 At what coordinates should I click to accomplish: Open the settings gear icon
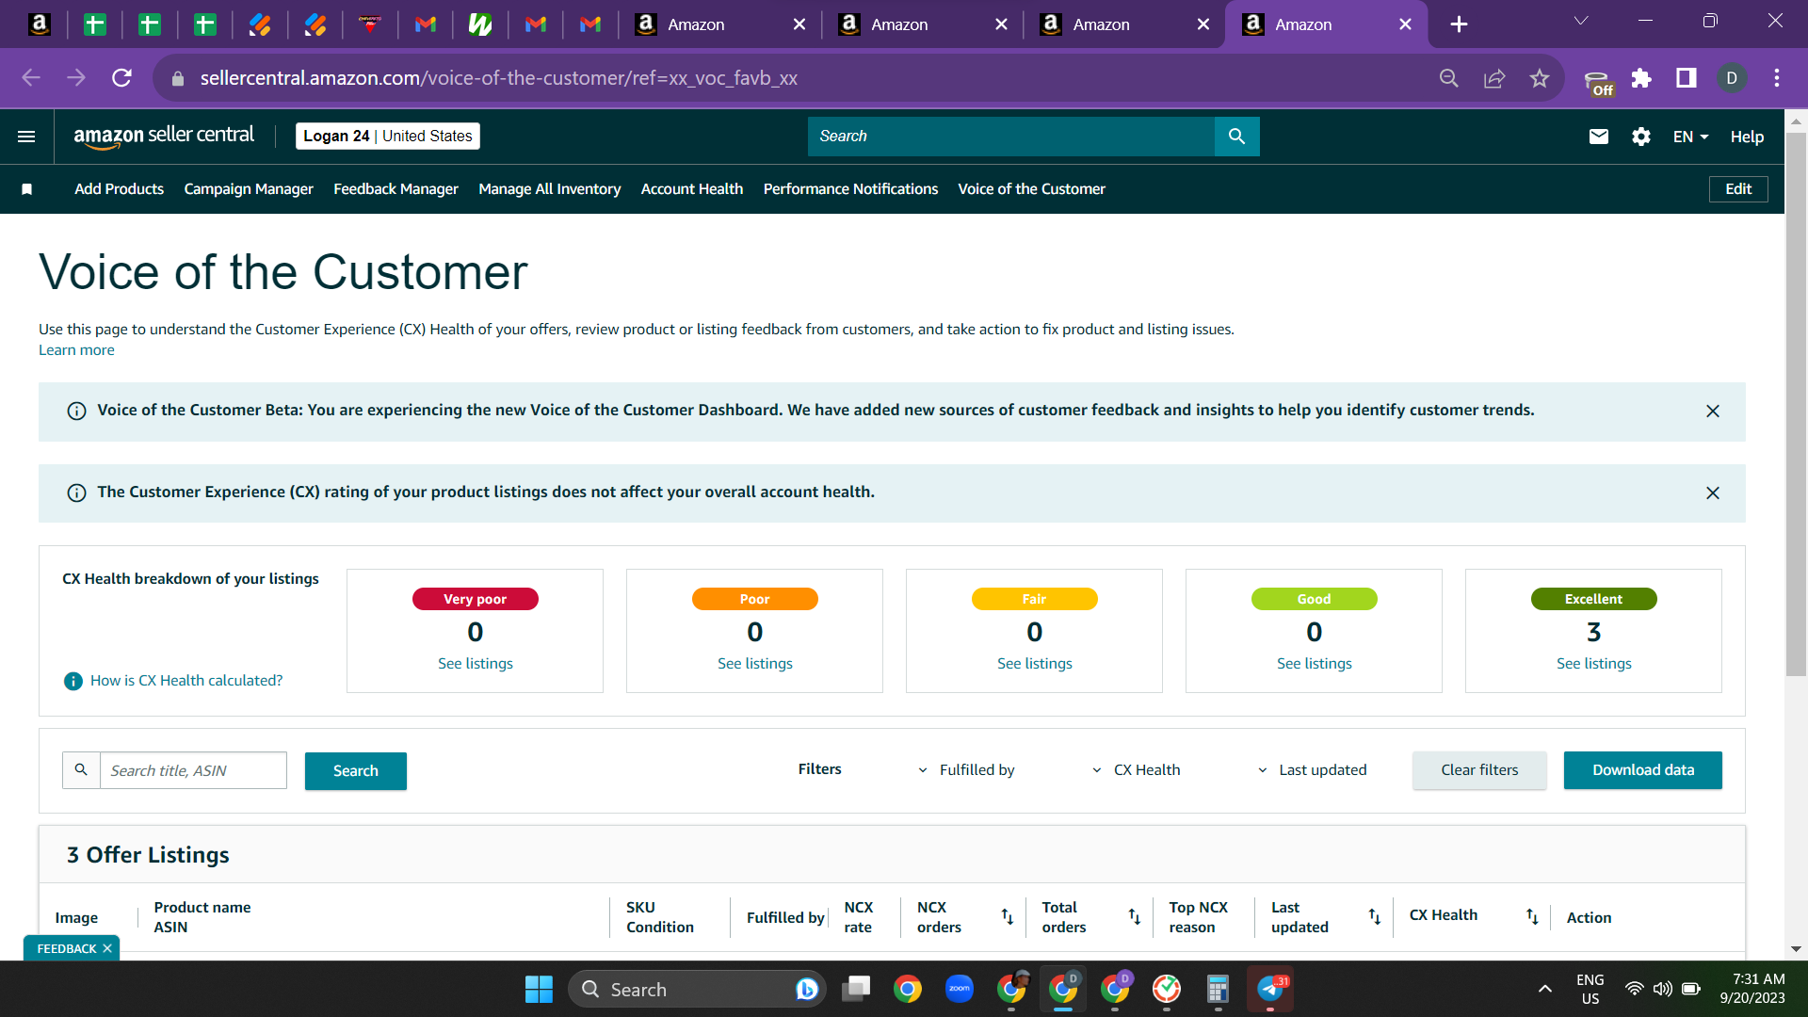coord(1641,137)
